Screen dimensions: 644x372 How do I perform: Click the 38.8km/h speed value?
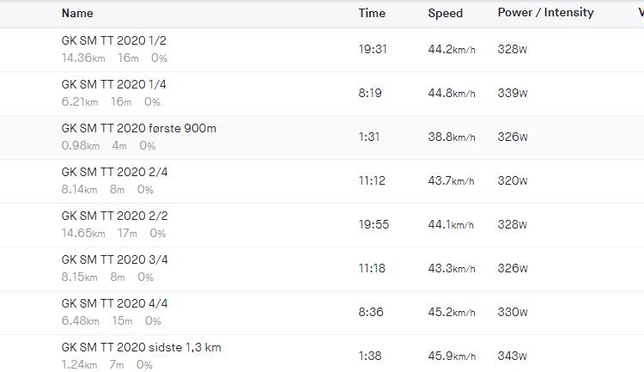coord(452,137)
